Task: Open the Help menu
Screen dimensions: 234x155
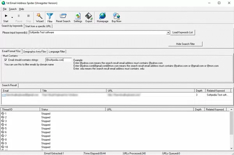Action: click(x=21, y=9)
